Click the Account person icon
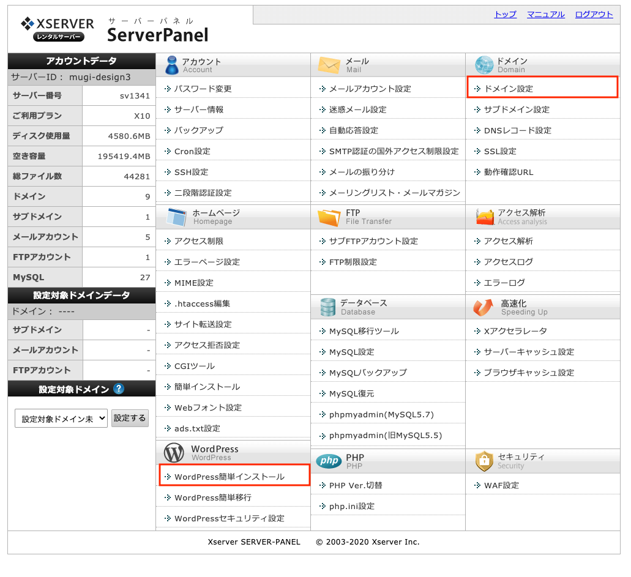This screenshot has width=631, height=577. [x=172, y=65]
